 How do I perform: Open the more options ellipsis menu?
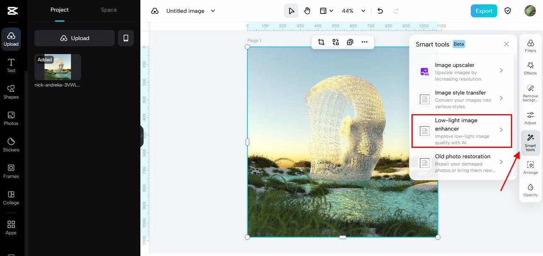coord(364,42)
